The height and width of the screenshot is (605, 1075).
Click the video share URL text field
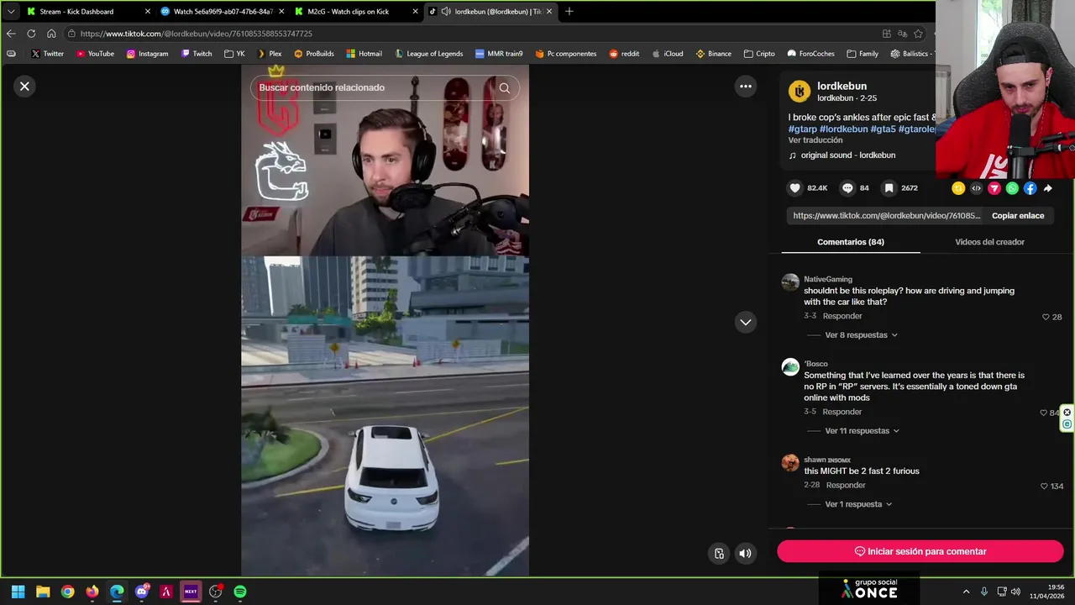click(886, 216)
